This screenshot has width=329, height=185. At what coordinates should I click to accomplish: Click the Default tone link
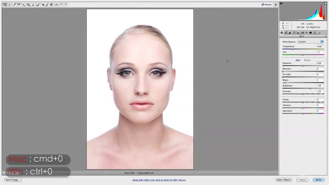pos(307,60)
